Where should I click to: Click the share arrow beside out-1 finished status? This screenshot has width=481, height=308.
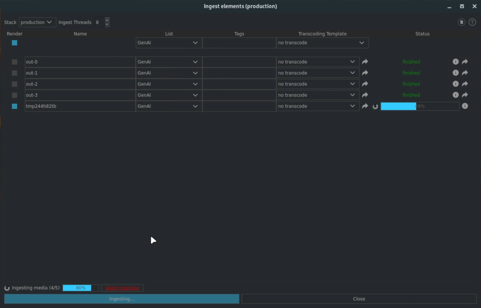(465, 73)
